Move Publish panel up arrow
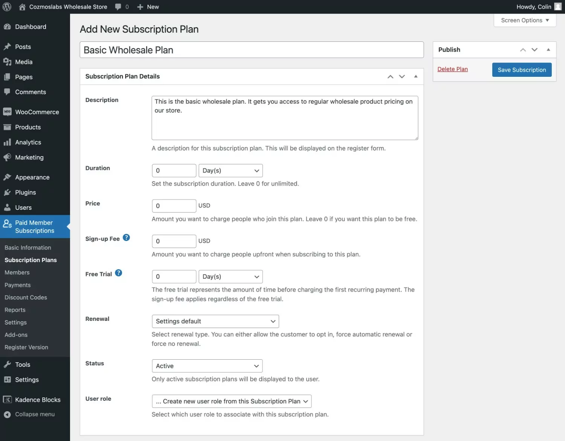Viewport: 565px width, 441px height. click(x=523, y=50)
